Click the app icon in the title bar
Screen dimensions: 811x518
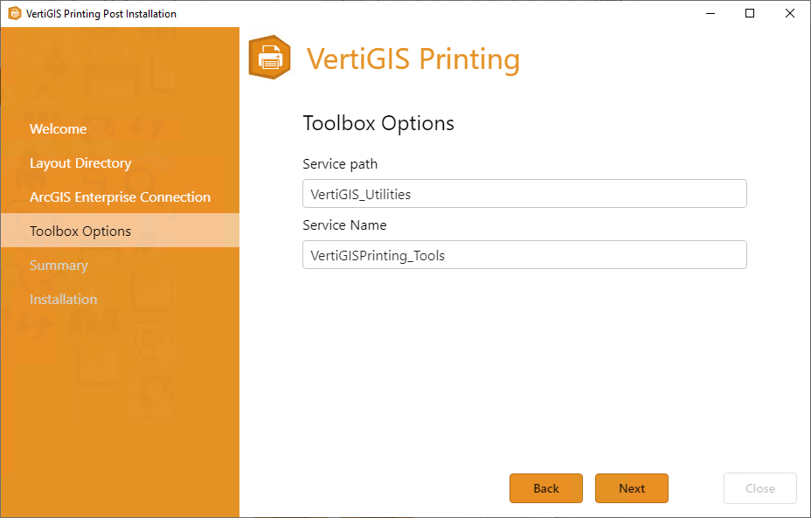pos(14,13)
